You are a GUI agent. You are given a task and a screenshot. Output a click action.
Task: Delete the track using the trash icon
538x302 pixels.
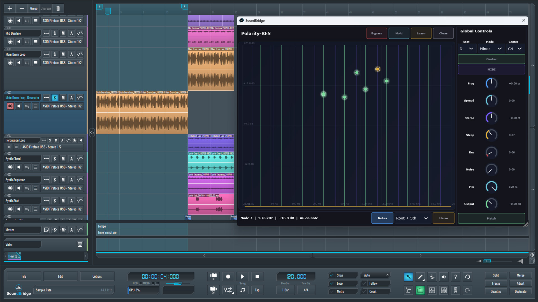click(58, 8)
